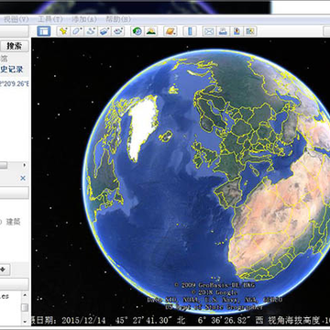Viewport: 330px width, 330px height.
Task: Open the 工具(T) menu
Action: (x=50, y=19)
